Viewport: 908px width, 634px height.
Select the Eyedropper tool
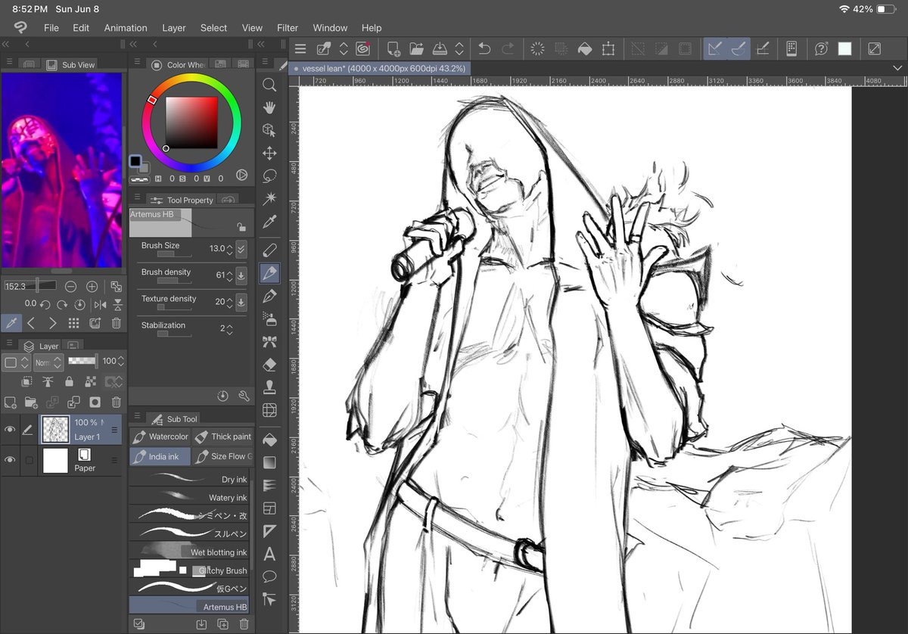pos(269,221)
